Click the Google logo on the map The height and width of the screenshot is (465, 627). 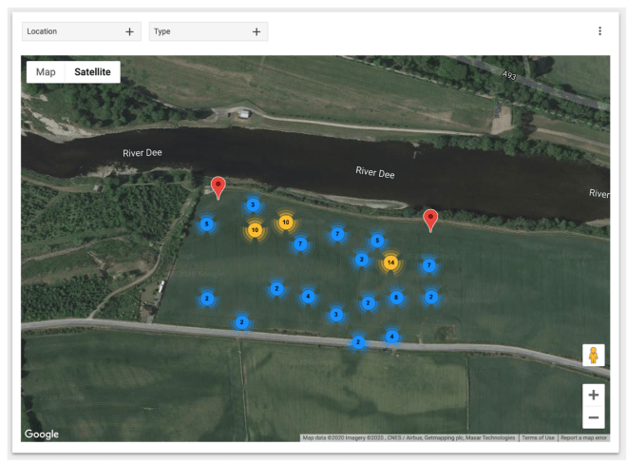42,434
